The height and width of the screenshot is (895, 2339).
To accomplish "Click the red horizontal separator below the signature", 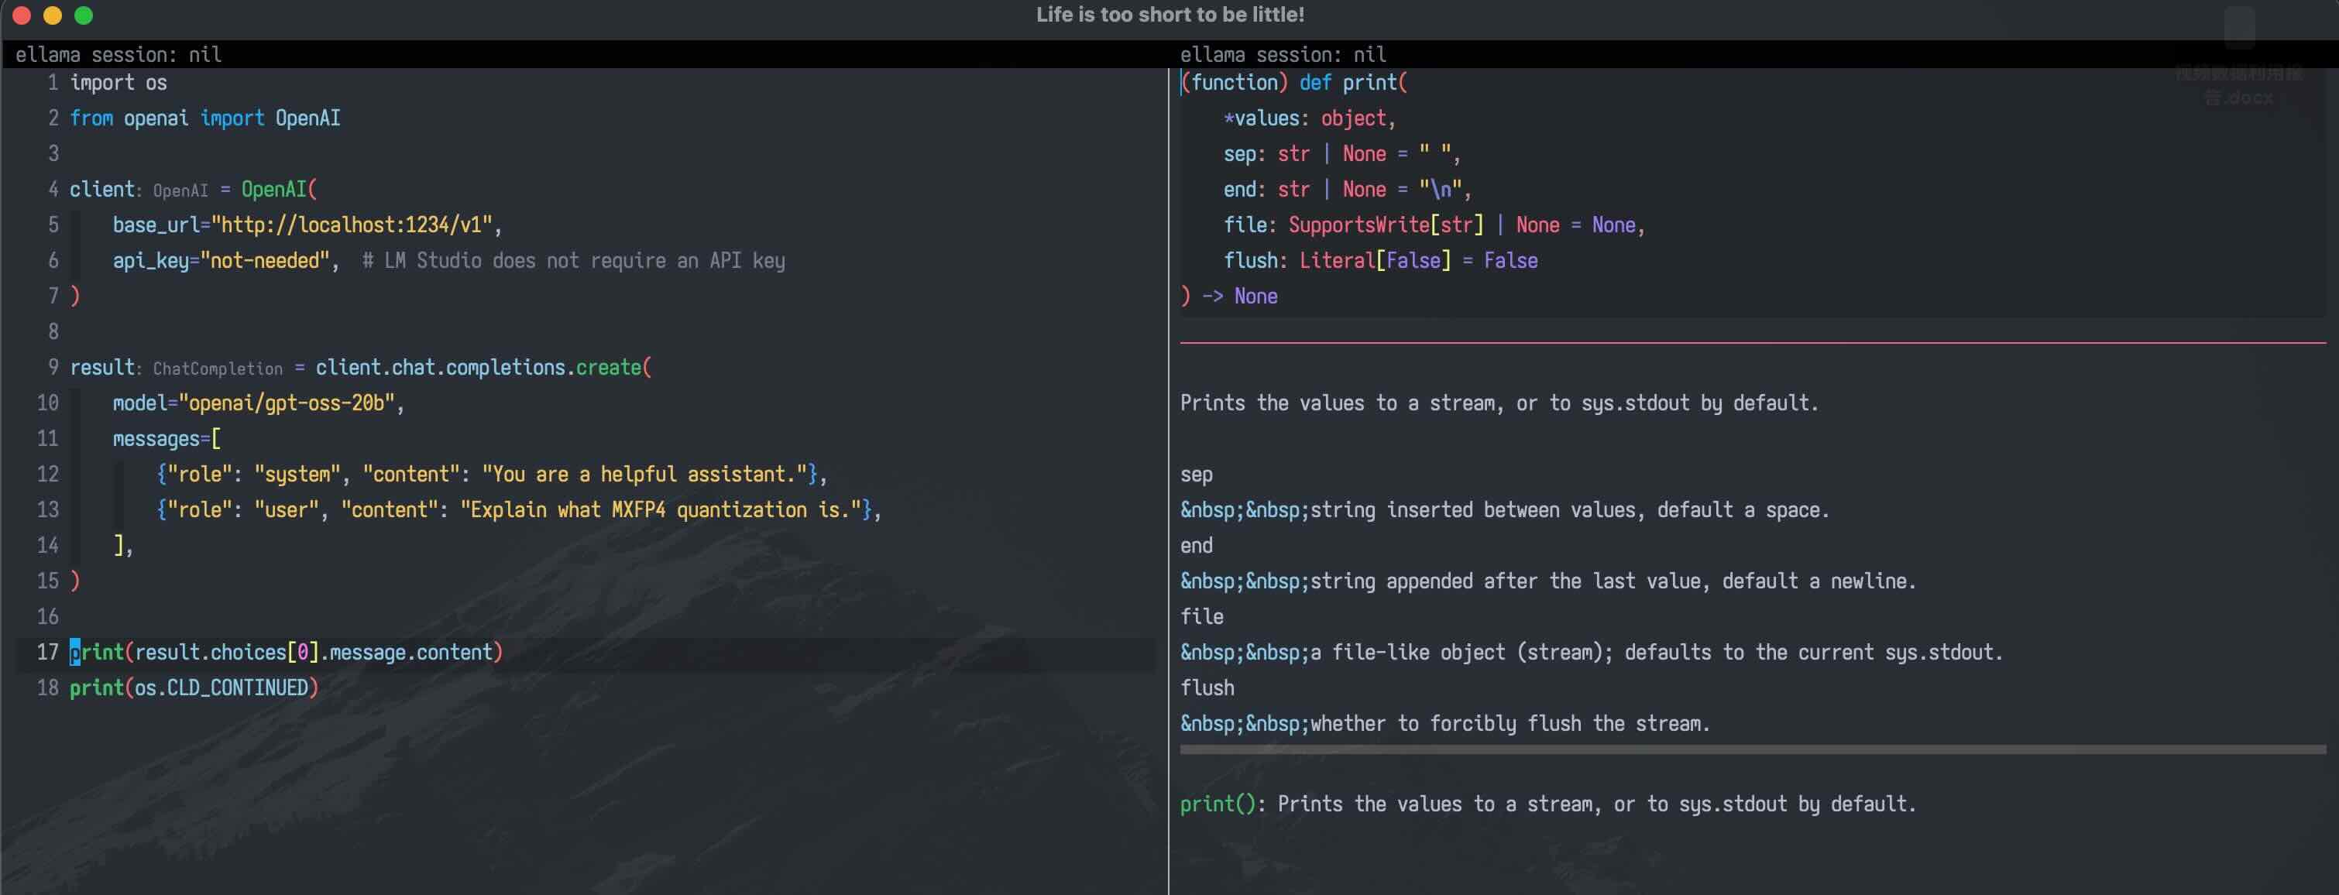I will coord(1753,343).
